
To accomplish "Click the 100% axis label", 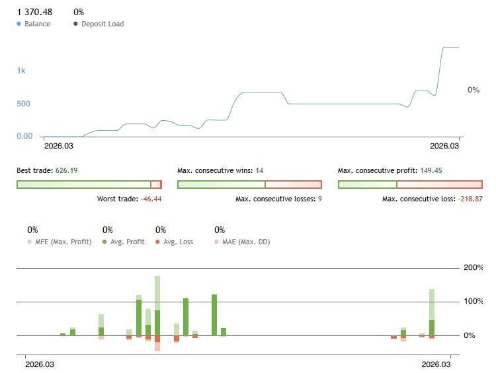I will [474, 301].
